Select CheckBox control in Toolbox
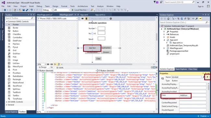The height and width of the screenshot is (118, 211). [17, 34]
